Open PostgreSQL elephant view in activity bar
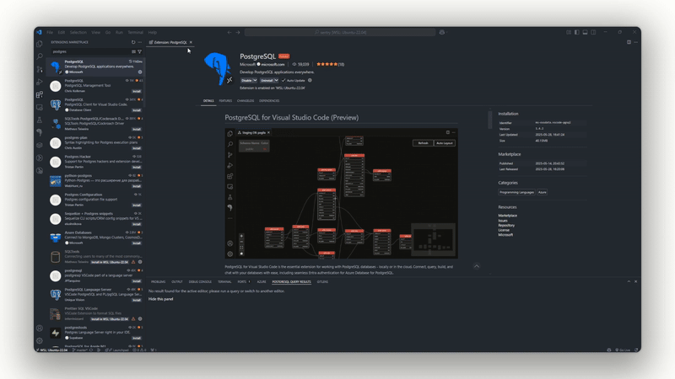675x379 pixels. (x=40, y=132)
